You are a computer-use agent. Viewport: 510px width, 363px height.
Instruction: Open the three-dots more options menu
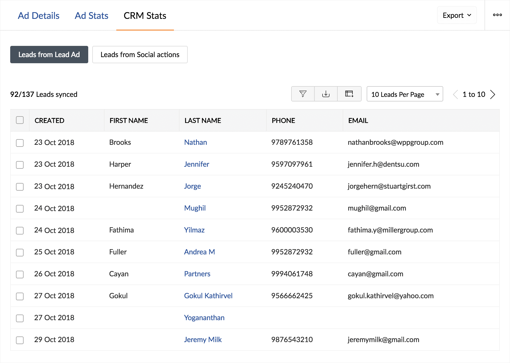click(x=497, y=15)
